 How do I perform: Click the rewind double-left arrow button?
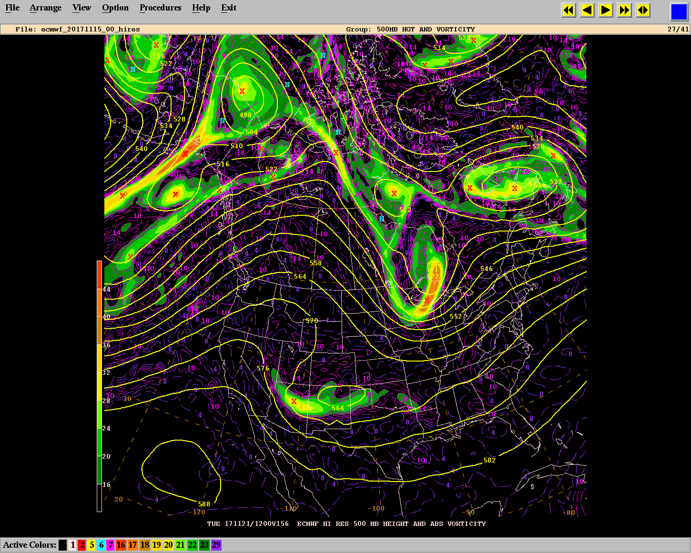569,10
